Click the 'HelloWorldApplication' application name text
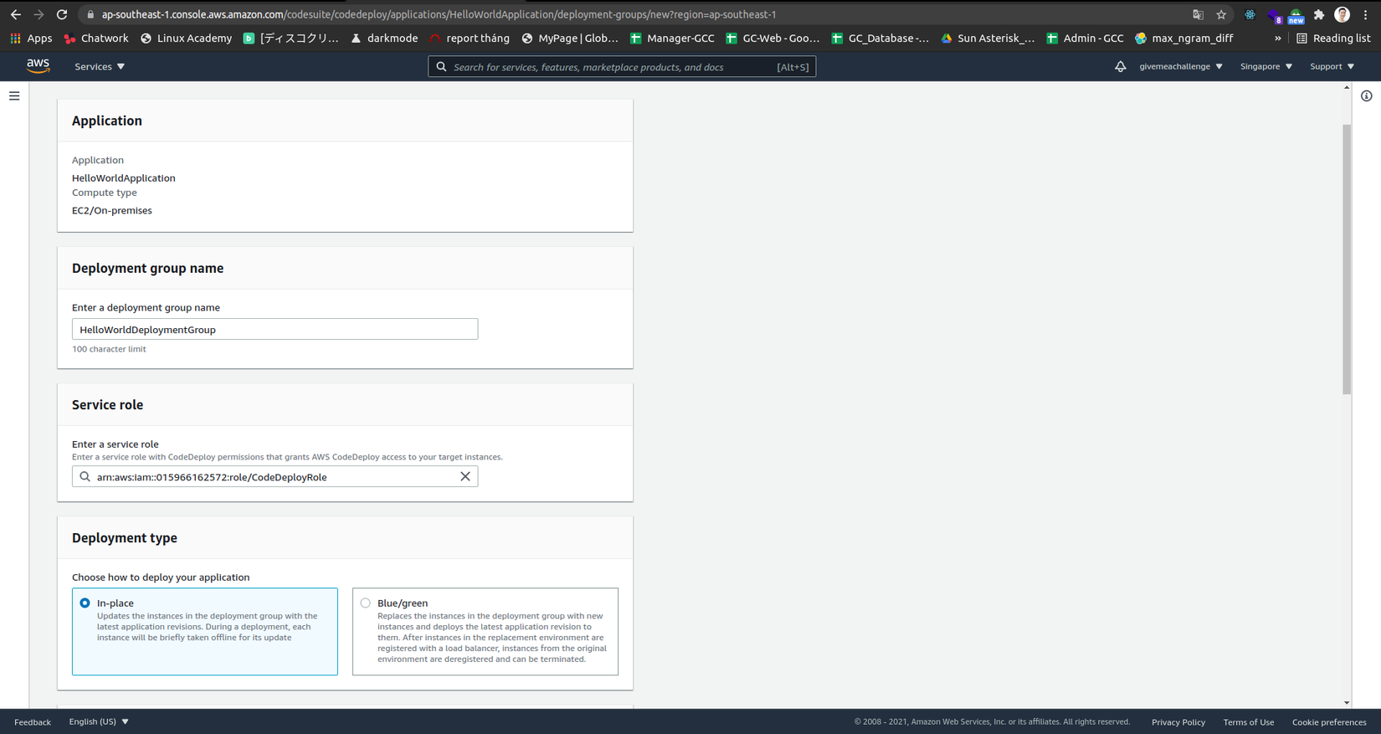Image resolution: width=1381 pixels, height=734 pixels. (124, 177)
